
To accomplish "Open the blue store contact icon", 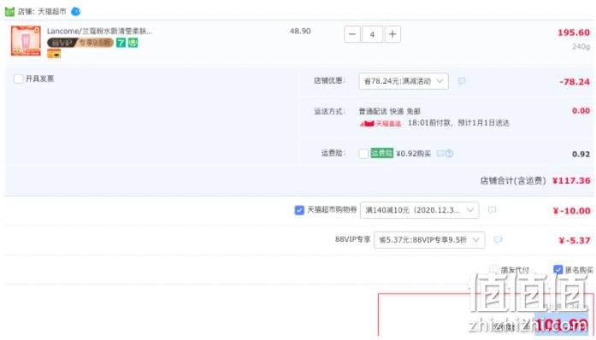I will (75, 11).
